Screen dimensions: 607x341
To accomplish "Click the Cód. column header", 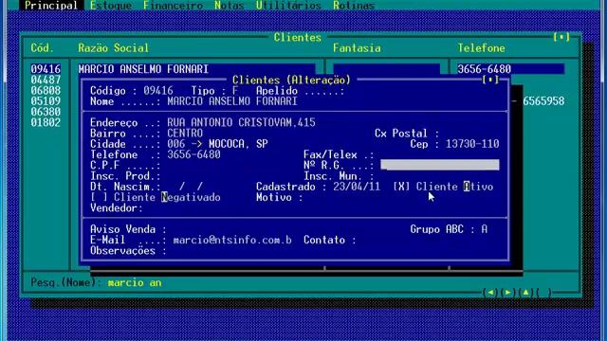I will [42, 48].
